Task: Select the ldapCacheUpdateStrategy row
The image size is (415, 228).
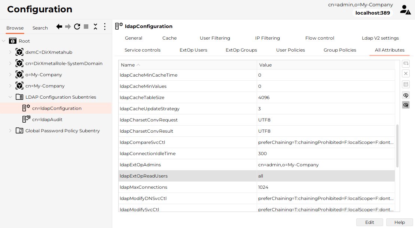Action: coord(257,109)
